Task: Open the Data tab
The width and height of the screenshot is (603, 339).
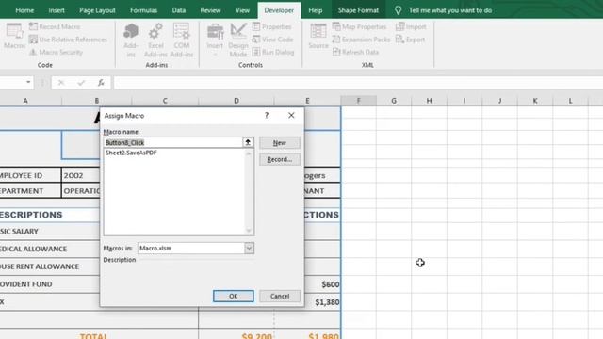Action: coord(179,10)
